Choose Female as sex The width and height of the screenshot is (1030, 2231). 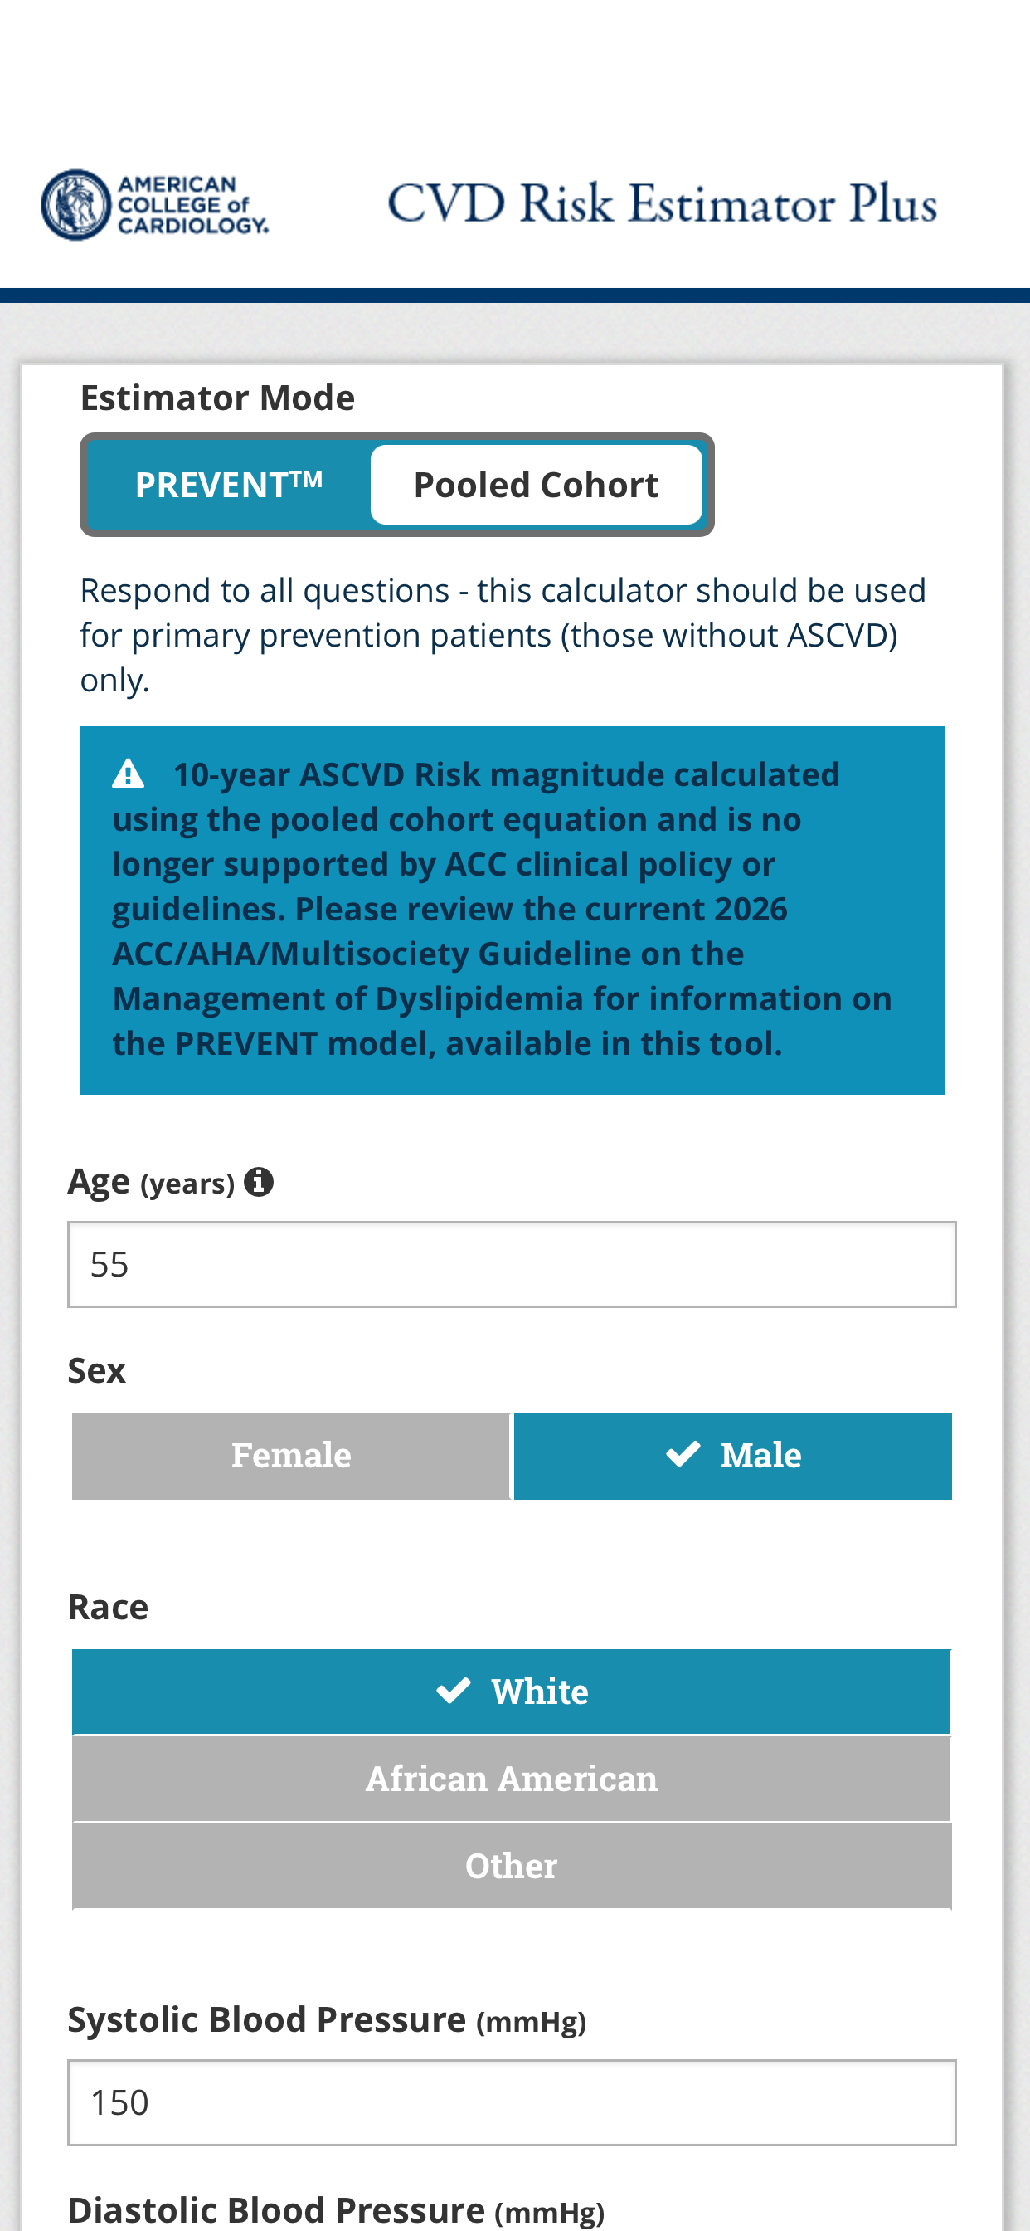[x=291, y=1455]
